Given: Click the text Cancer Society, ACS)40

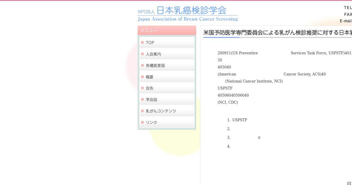Looking at the screenshot, I should [304, 74].
